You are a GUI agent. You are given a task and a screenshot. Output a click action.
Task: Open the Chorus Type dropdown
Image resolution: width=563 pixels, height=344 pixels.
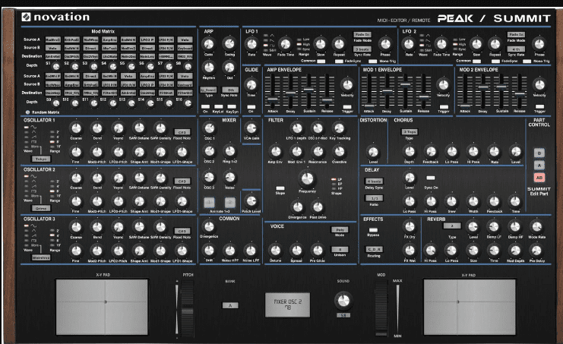pyautogui.click(x=410, y=132)
